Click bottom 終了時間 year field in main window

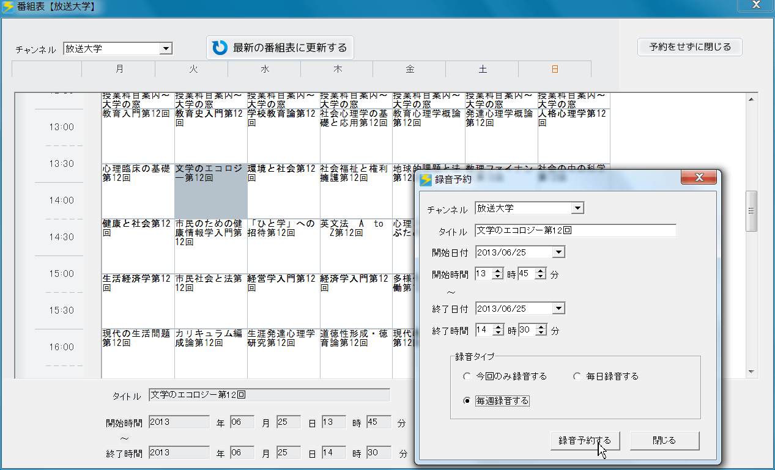pos(179,453)
